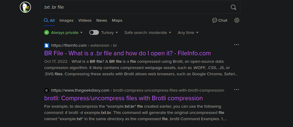Click the DuckDuckGo duck logo

pyautogui.click(x=25, y=7)
